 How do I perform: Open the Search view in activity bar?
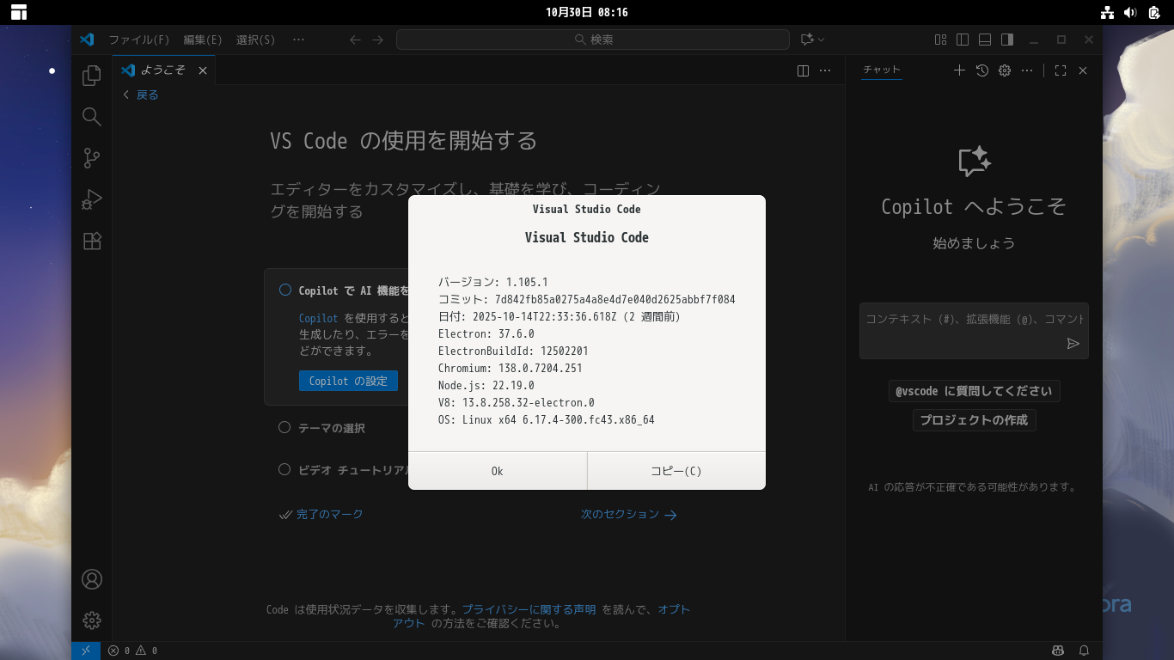tap(92, 117)
